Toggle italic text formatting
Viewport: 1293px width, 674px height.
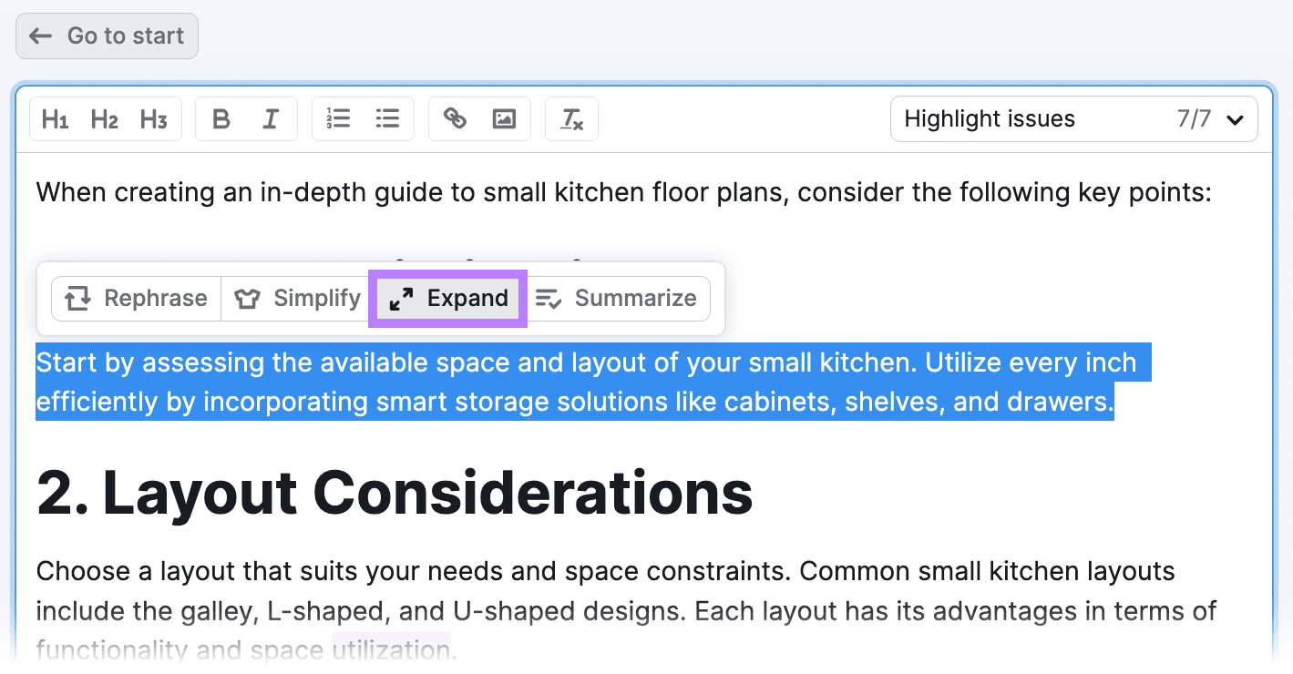(x=271, y=119)
